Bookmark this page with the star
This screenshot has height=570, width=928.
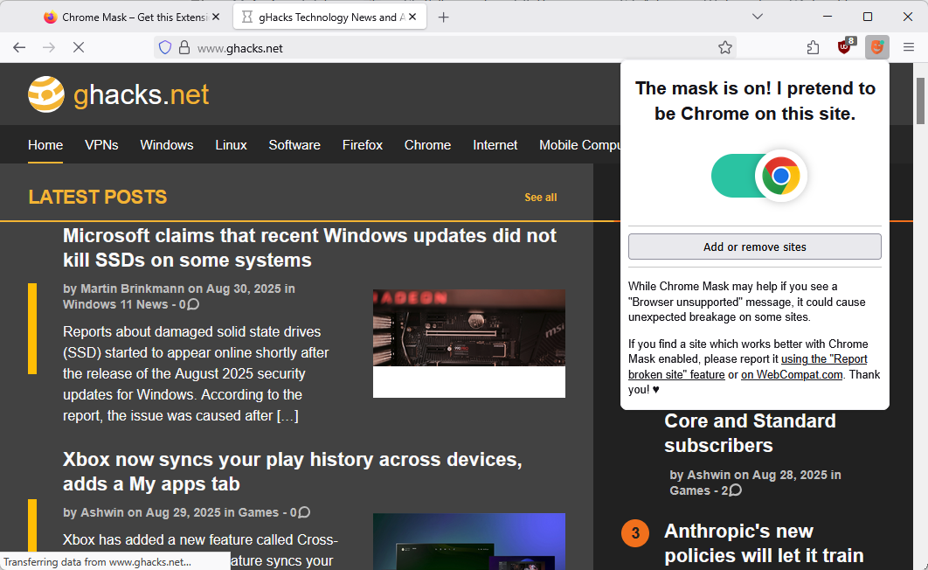pyautogui.click(x=725, y=48)
